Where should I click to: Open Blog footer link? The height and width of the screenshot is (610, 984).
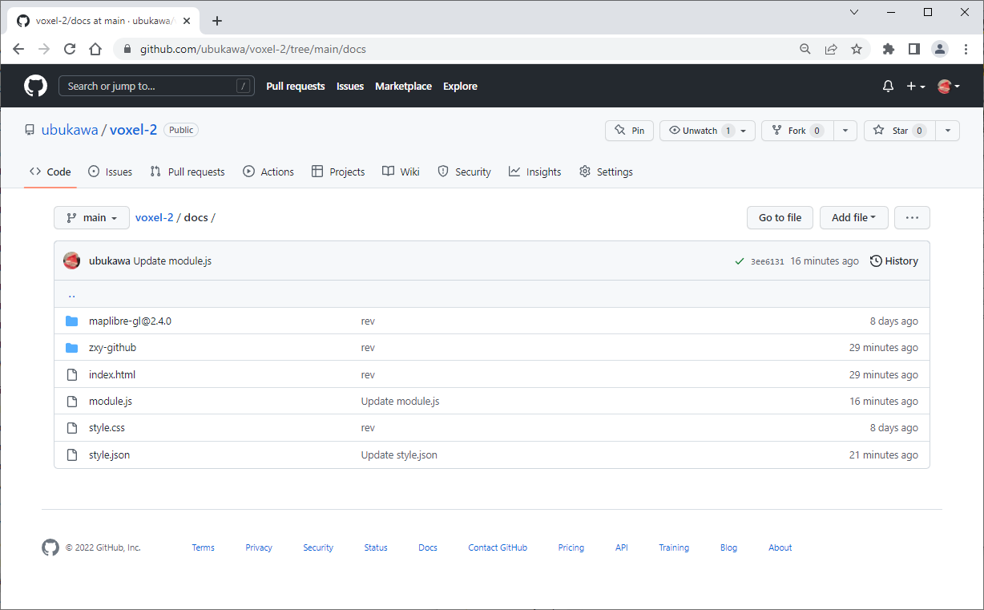pyautogui.click(x=728, y=547)
